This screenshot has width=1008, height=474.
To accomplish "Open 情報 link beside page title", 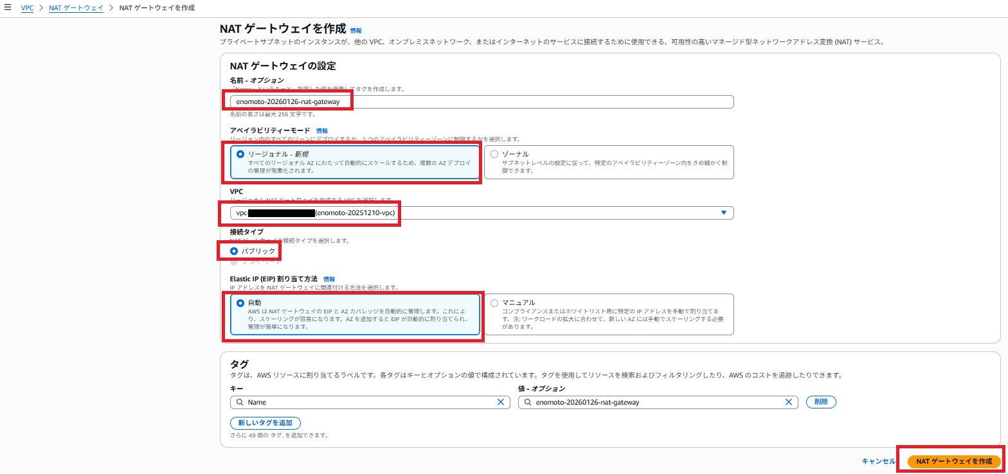I will click(355, 30).
